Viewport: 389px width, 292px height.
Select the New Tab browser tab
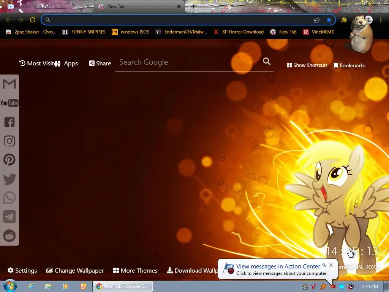139,6
